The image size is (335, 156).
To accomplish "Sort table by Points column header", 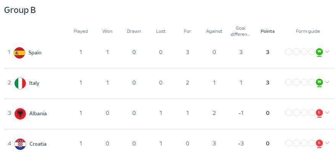I will (x=267, y=31).
